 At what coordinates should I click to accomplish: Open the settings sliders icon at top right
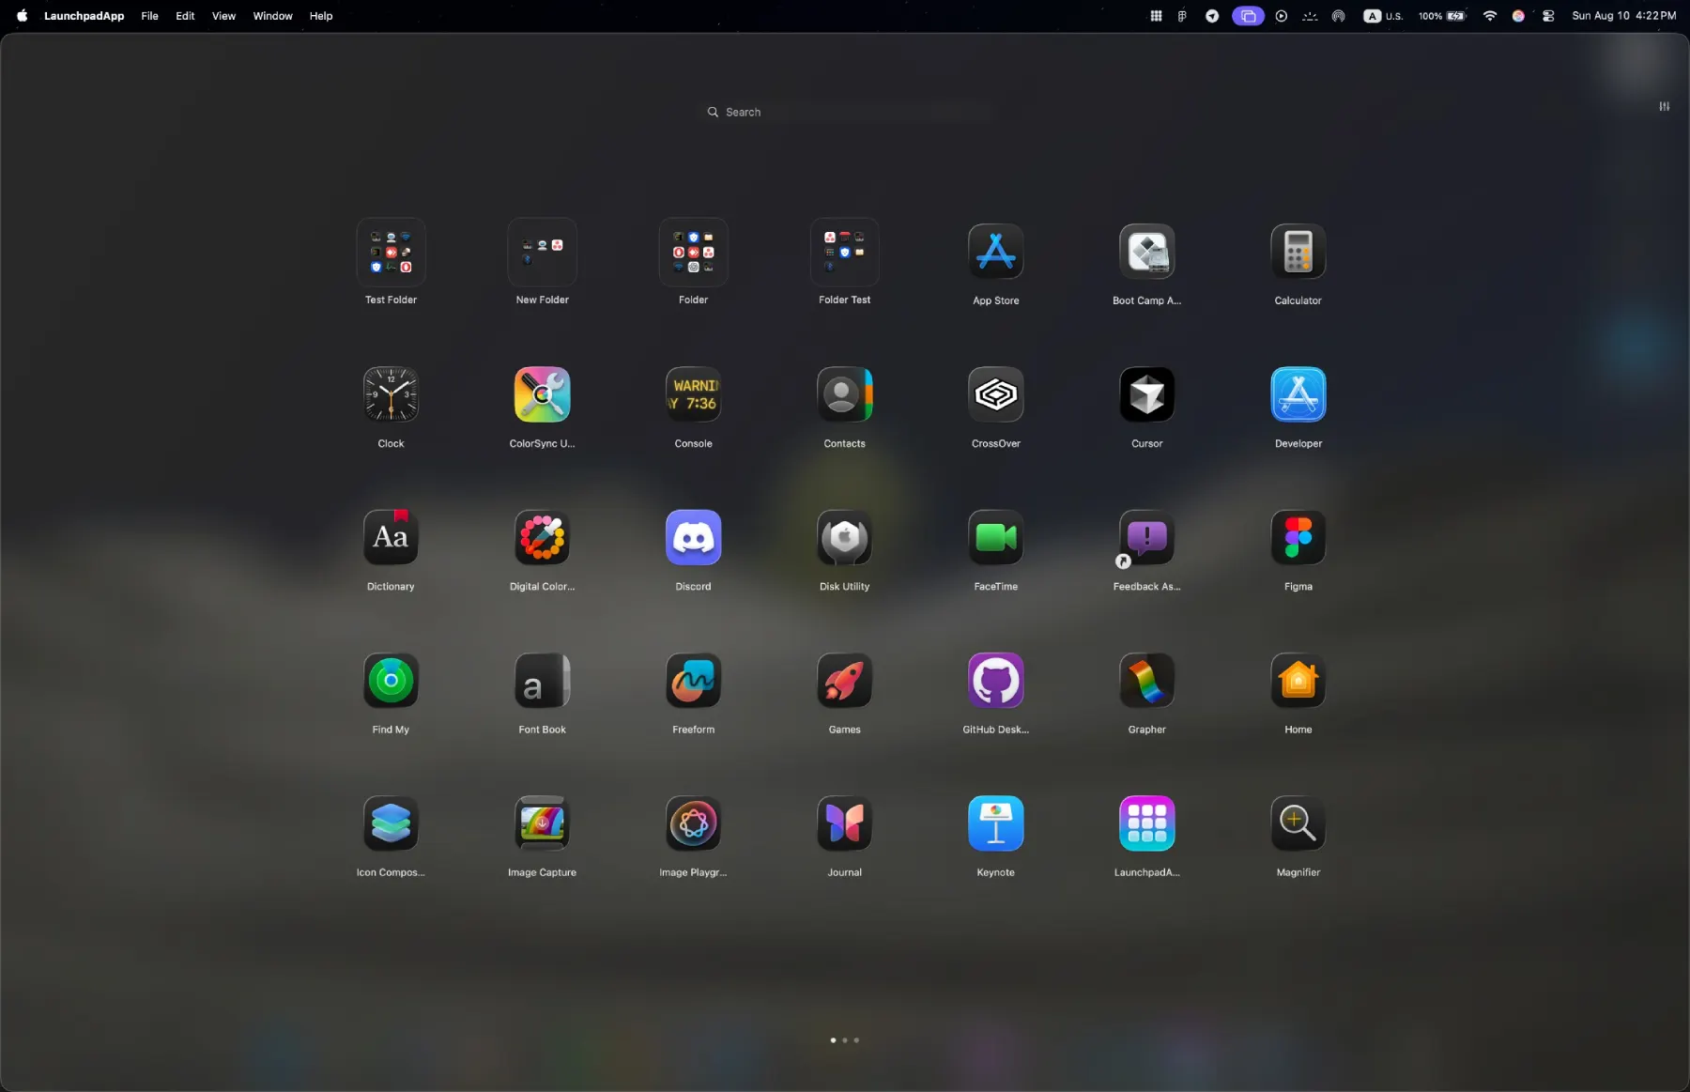pos(1664,106)
